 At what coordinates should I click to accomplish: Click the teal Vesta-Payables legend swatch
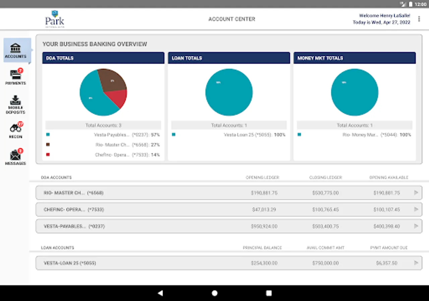pos(48,134)
